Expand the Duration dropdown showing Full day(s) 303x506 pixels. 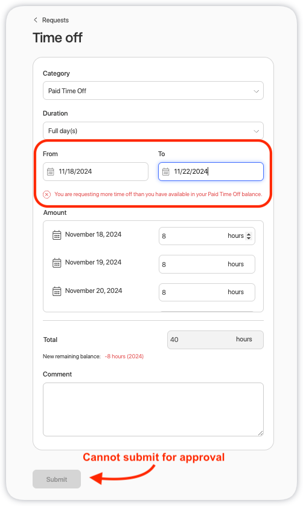tap(153, 131)
